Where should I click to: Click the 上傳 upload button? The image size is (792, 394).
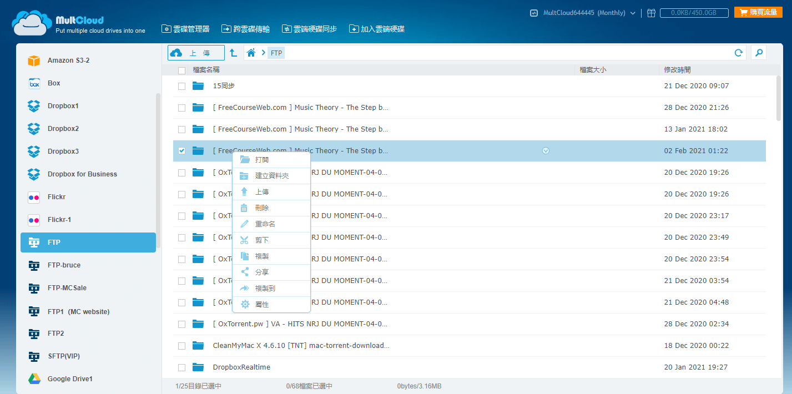coord(196,53)
